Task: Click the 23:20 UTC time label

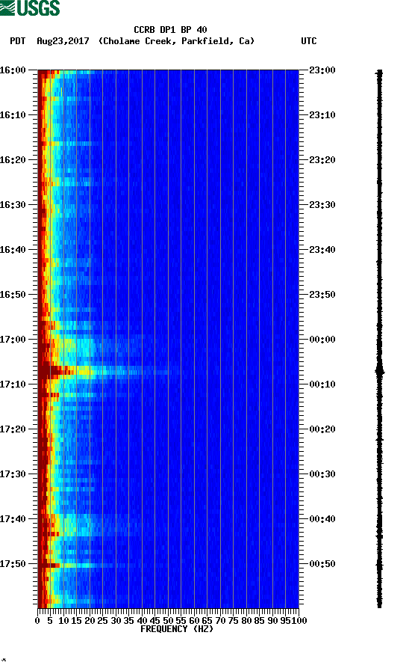Action: [322, 160]
